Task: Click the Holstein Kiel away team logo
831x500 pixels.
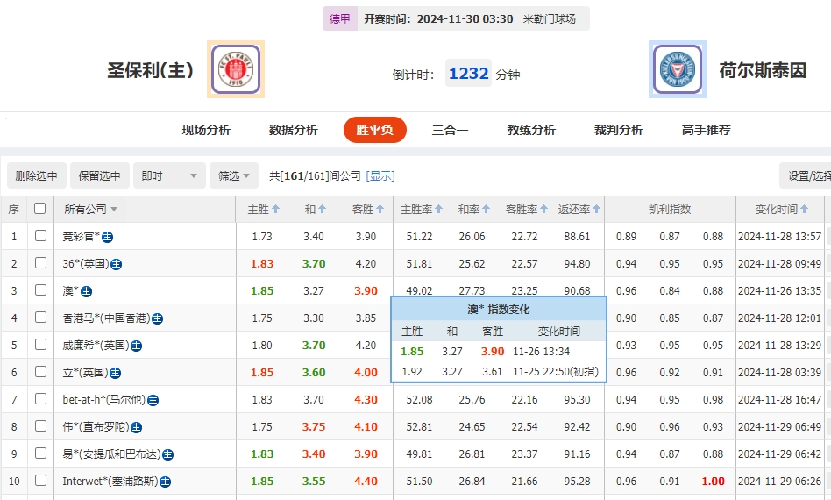Action: pos(678,69)
